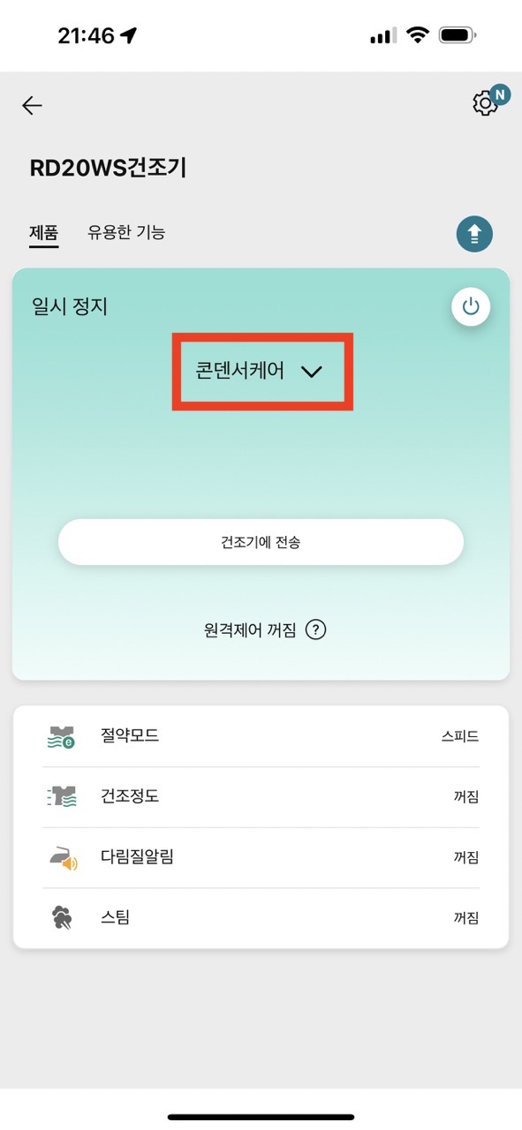The width and height of the screenshot is (522, 1130).
Task: Click the 건조정도 dryness level icon
Action: [60, 797]
